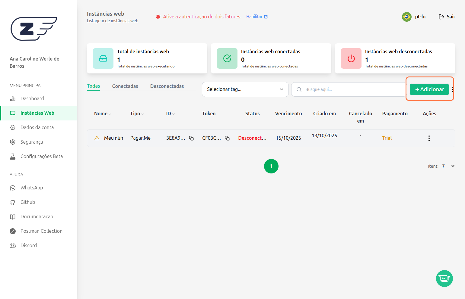
Task: Open the items per page selector
Action: tap(448, 166)
